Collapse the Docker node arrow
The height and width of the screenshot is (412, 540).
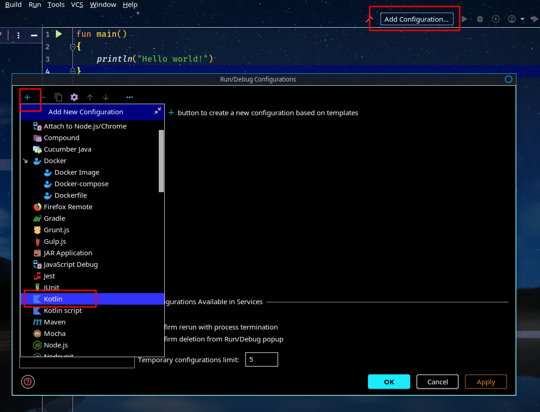[25, 160]
